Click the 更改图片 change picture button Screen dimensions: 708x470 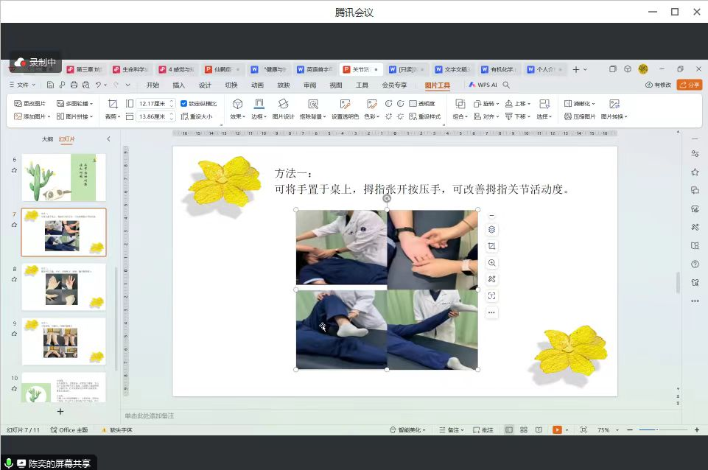click(30, 104)
